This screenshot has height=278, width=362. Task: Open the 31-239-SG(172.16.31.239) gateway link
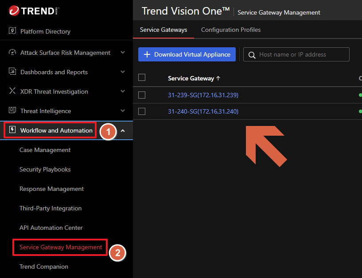[x=203, y=95]
